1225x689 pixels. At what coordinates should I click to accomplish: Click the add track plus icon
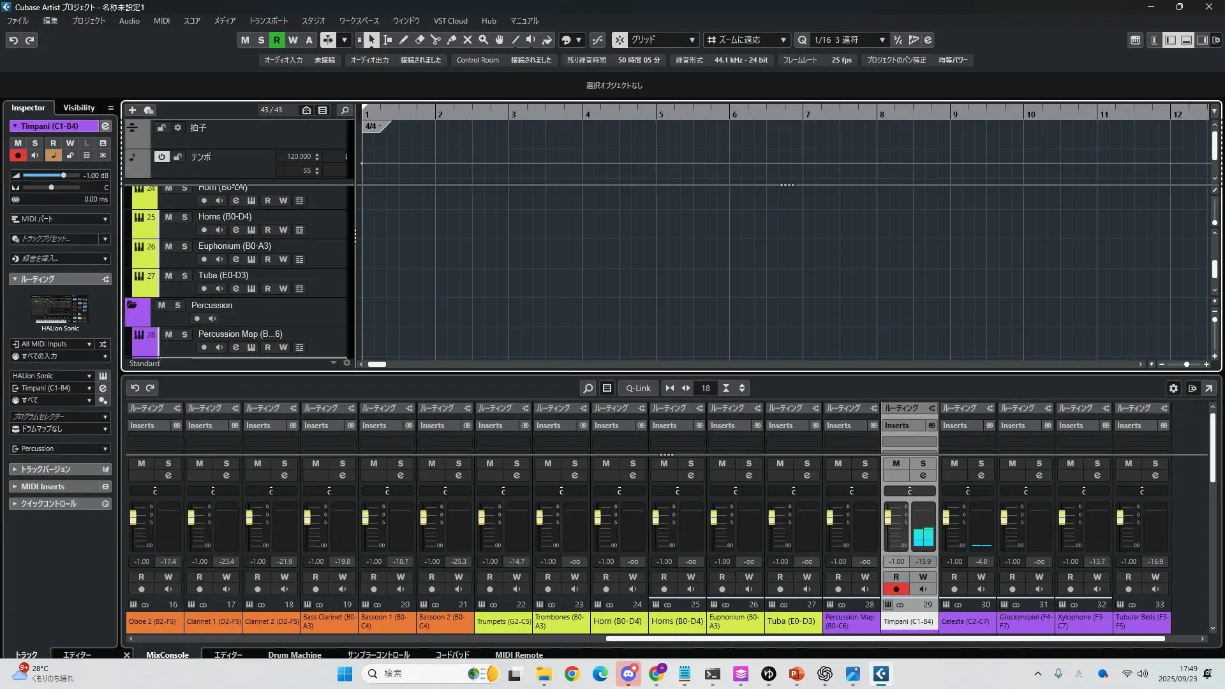tap(132, 110)
